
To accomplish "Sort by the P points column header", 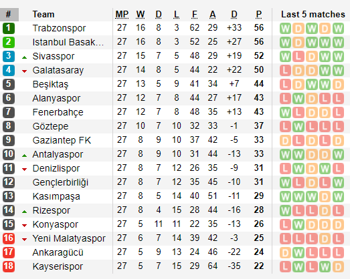I will coord(259,15).
